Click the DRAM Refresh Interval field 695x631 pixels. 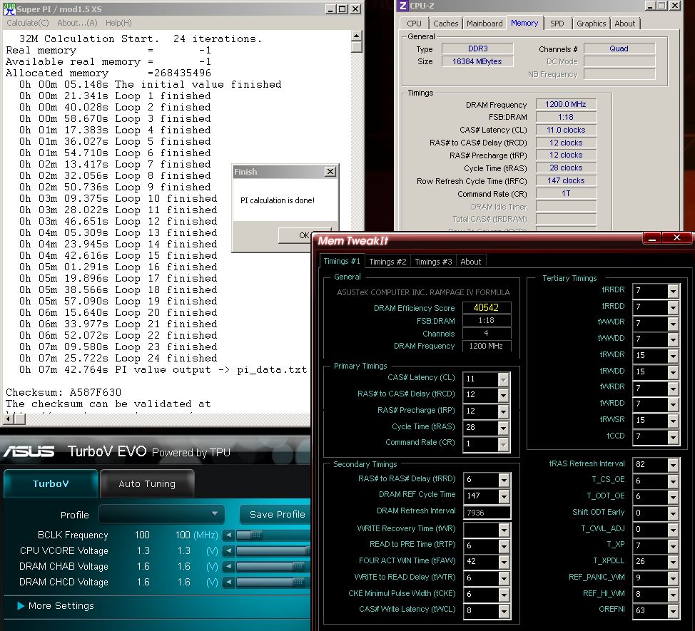[x=487, y=513]
